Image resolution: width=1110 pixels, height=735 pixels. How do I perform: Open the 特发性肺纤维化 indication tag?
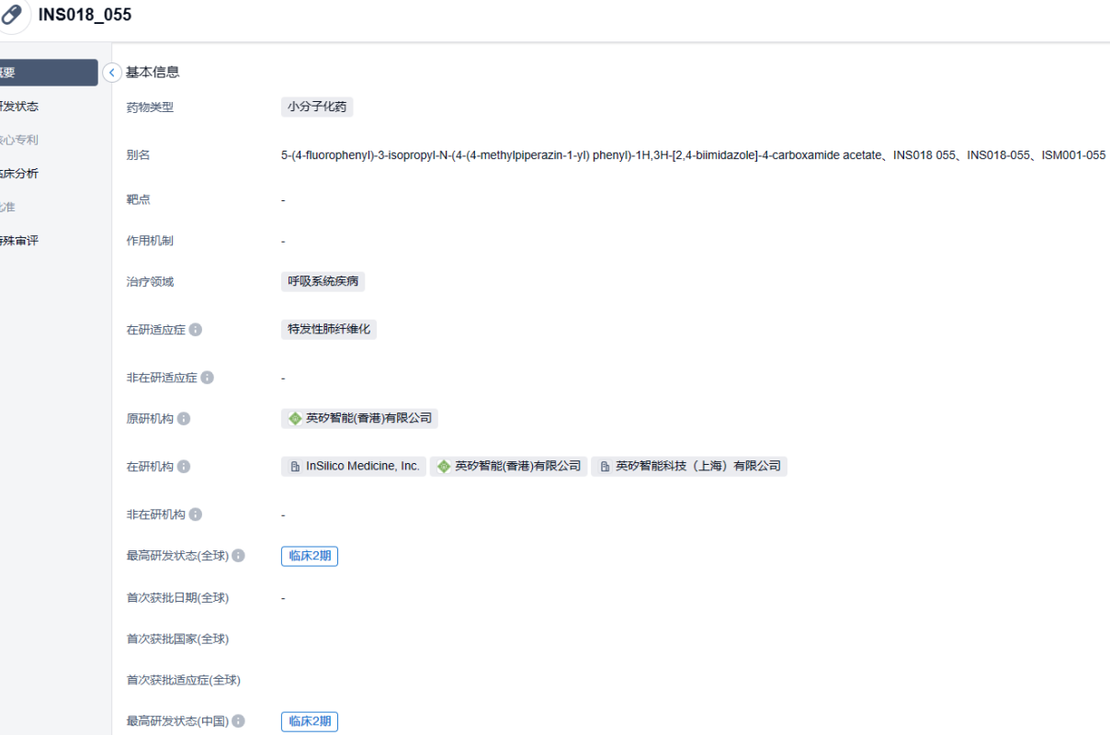click(x=329, y=329)
